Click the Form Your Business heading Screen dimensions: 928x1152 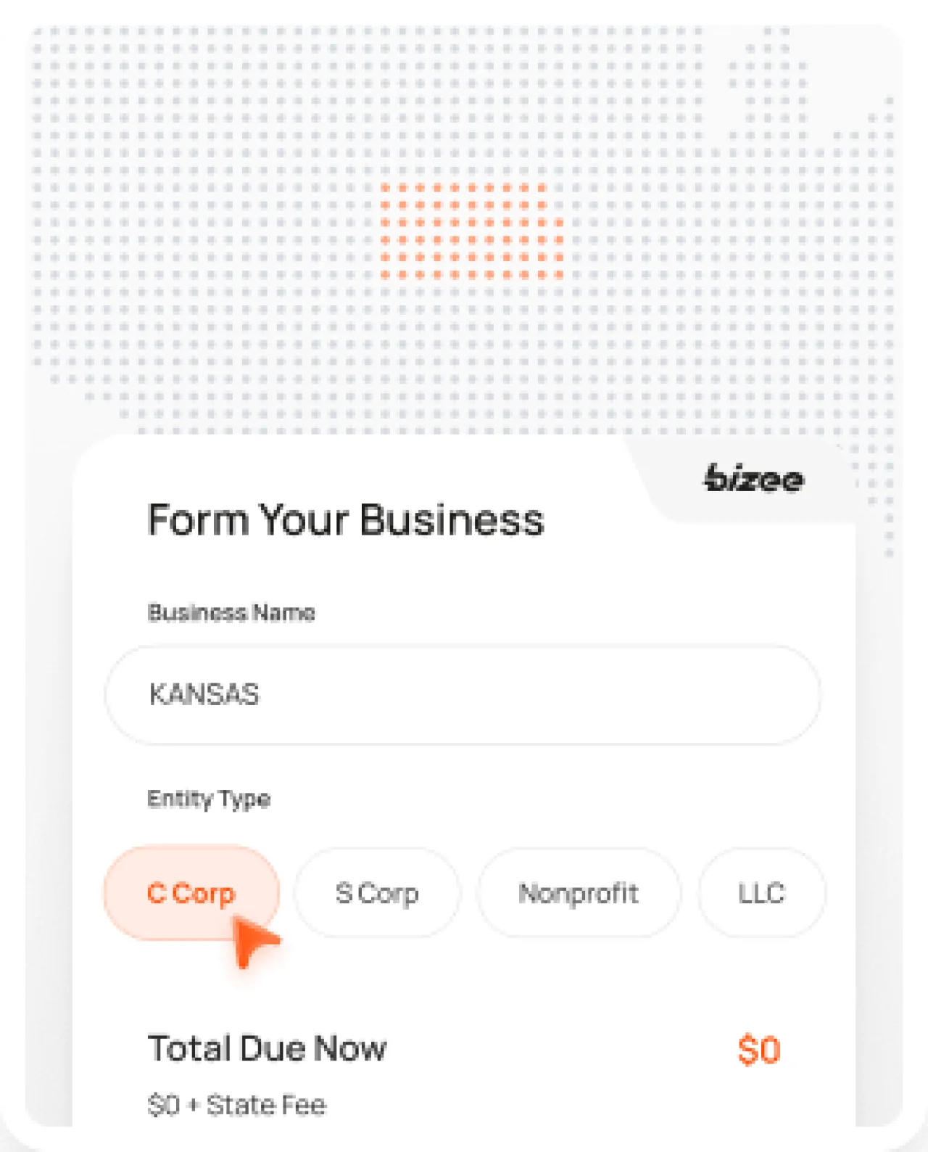coord(346,519)
